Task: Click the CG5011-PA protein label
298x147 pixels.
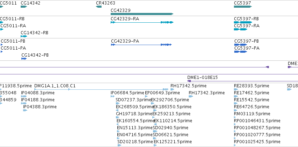Action: point(13,48)
